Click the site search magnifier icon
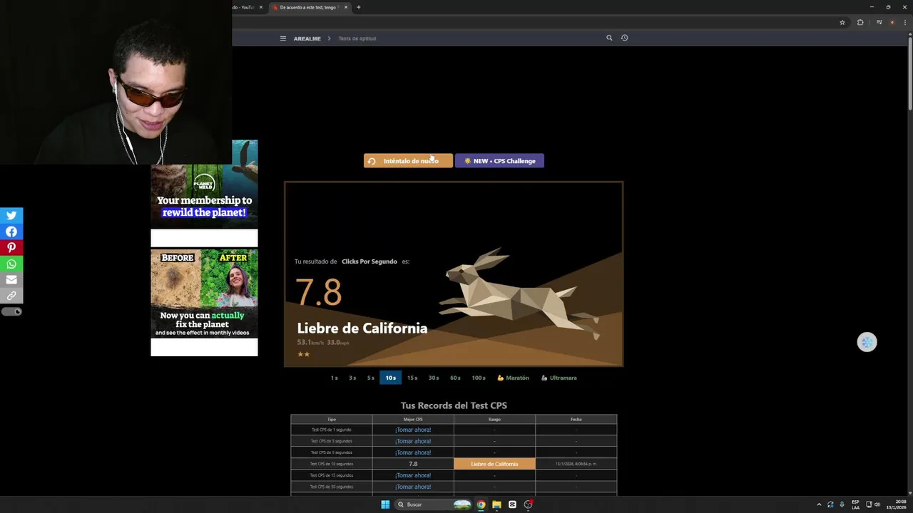This screenshot has width=913, height=513. click(609, 38)
